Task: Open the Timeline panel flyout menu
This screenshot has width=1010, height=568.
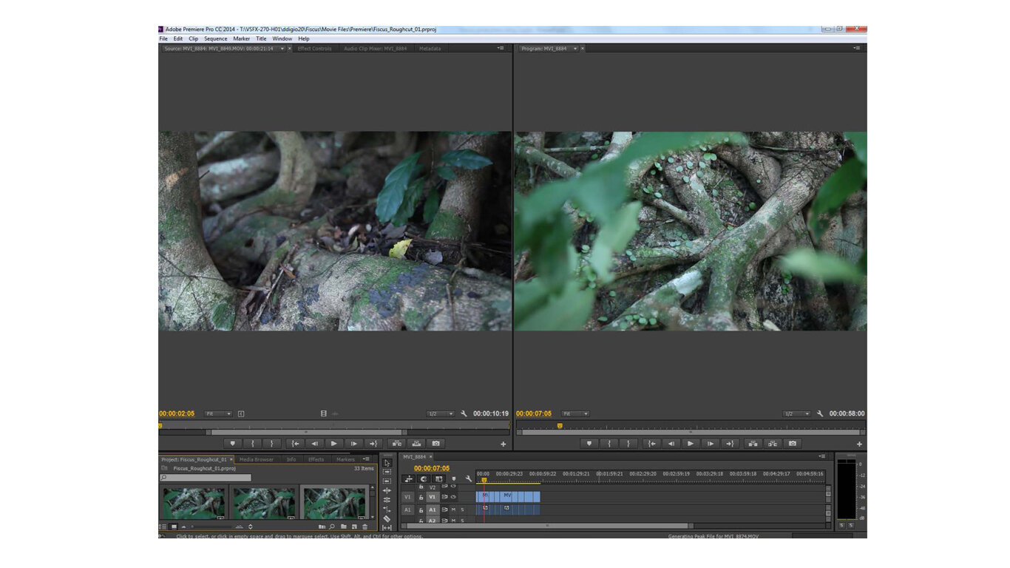Action: click(x=823, y=456)
